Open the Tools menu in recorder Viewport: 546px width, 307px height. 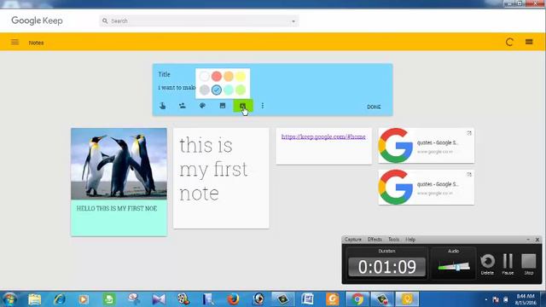[x=393, y=240]
